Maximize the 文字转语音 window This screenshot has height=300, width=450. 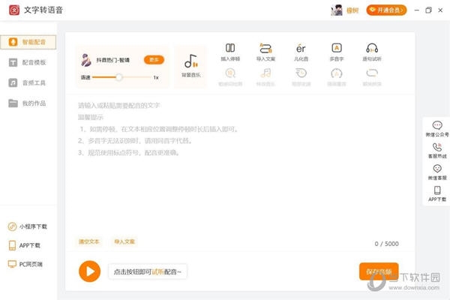tap(428, 10)
